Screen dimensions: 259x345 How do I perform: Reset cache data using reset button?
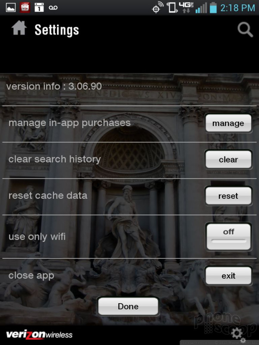pyautogui.click(x=228, y=196)
